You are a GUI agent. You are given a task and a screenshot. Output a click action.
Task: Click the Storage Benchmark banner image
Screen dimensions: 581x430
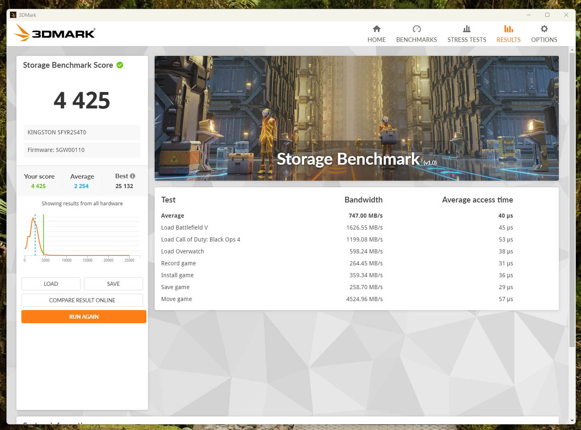356,118
